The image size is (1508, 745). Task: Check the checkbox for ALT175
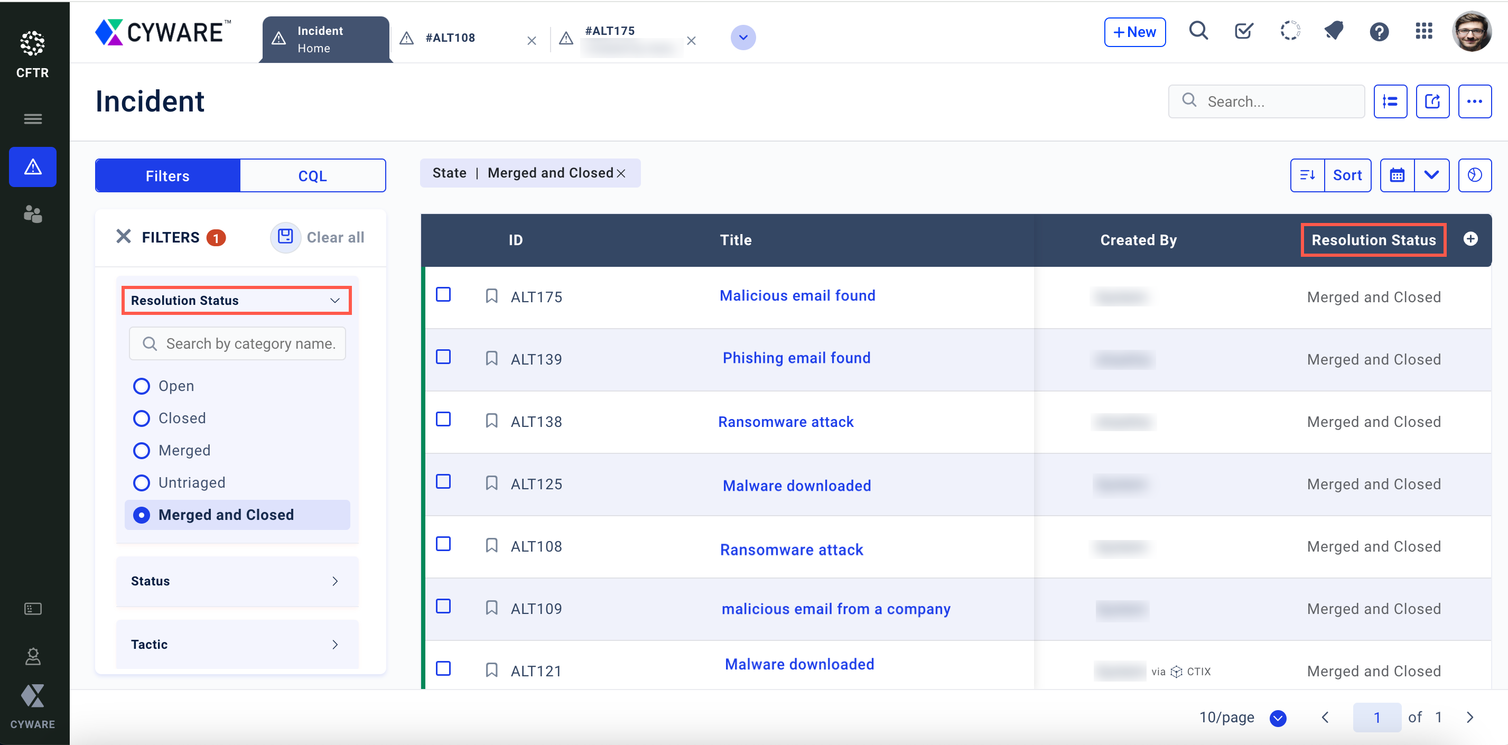(x=443, y=294)
